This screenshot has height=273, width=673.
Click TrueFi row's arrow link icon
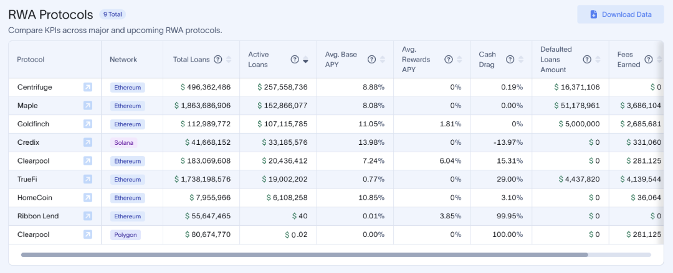pos(88,179)
